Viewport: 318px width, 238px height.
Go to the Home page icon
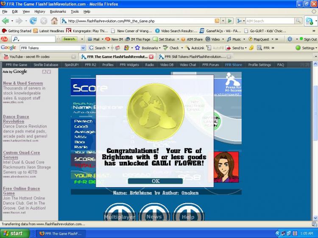point(54,21)
